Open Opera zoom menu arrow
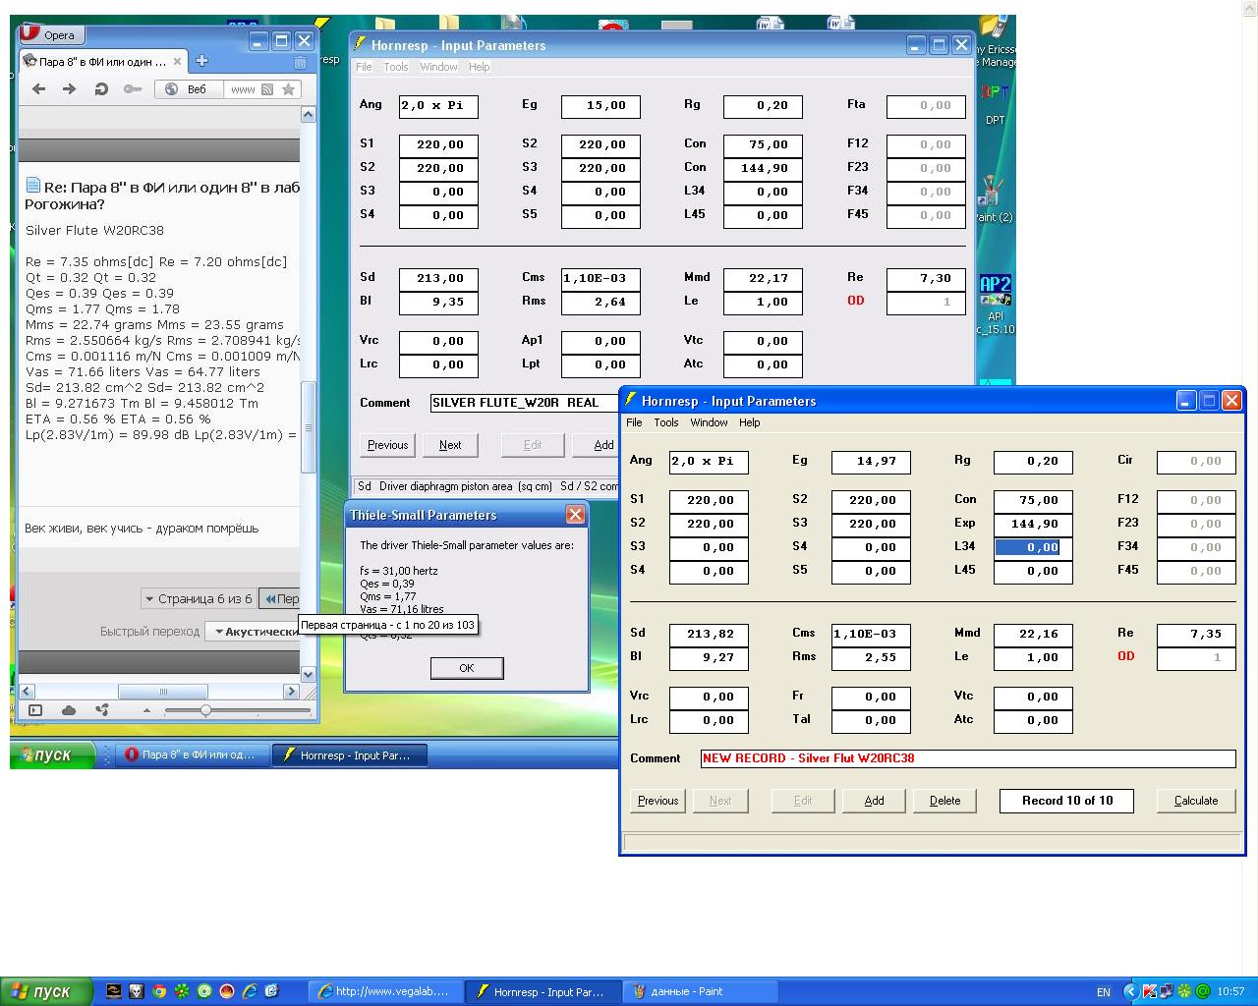Image resolution: width=1258 pixels, height=1006 pixels. pos(147,710)
